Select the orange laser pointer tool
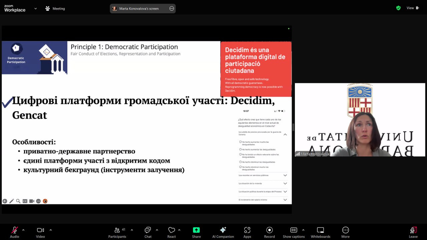This screenshot has height=240, width=427. 45,201
